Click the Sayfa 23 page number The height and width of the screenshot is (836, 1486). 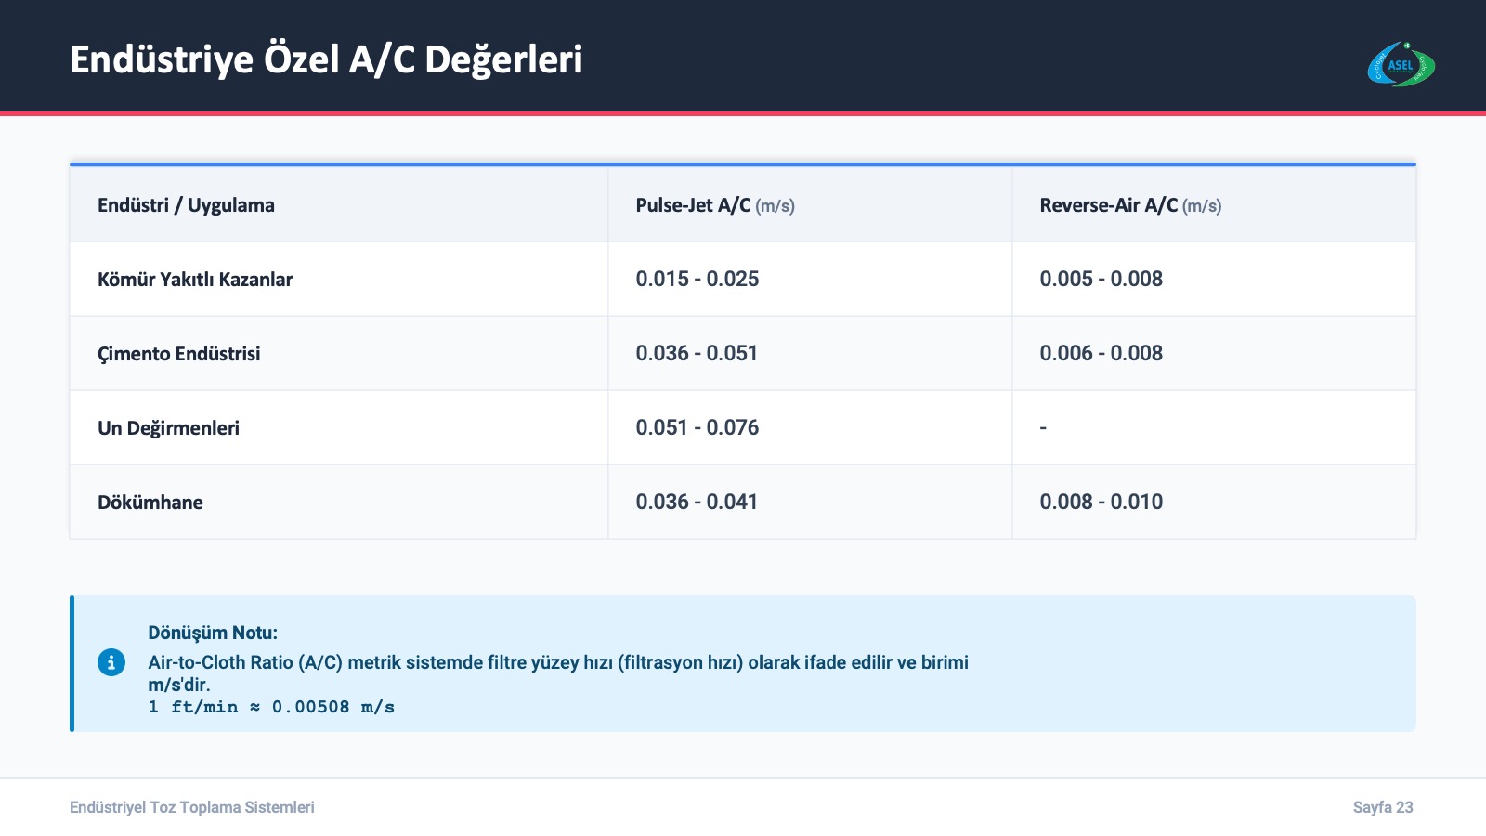[1382, 807]
